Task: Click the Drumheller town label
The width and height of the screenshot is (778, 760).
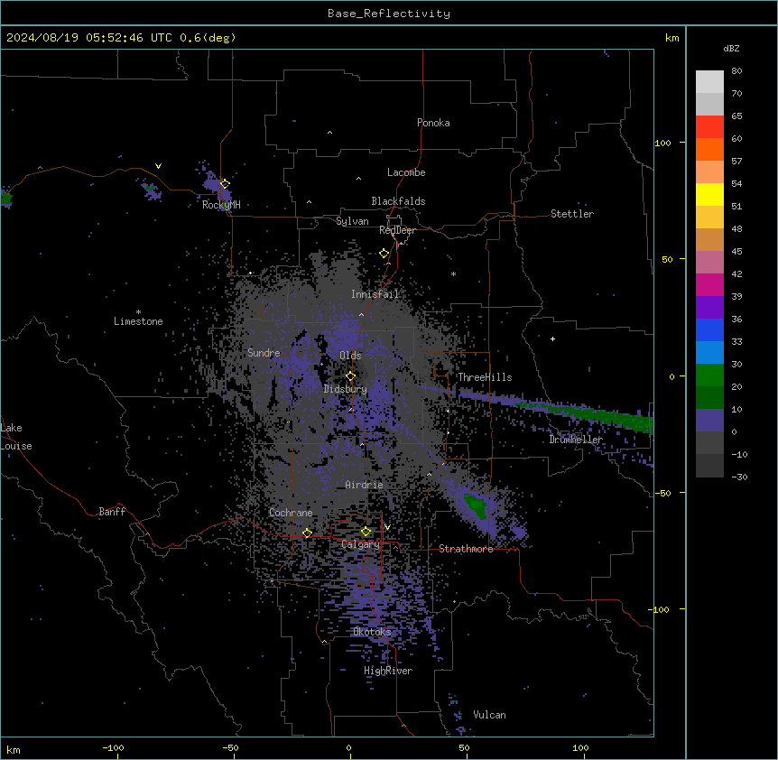Action: [x=576, y=440]
